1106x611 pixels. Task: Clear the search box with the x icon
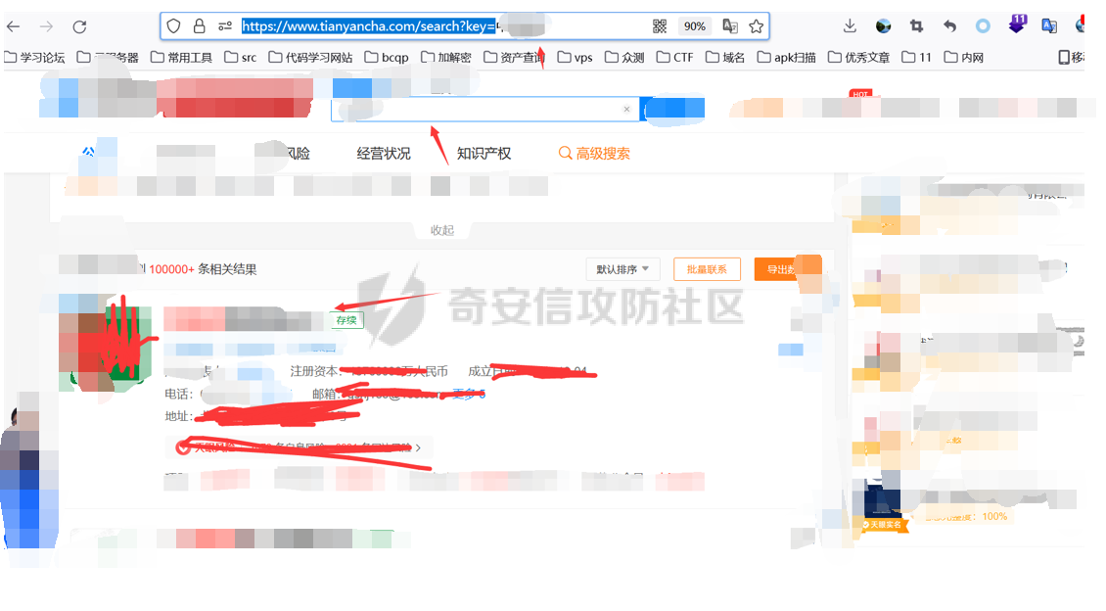click(626, 109)
